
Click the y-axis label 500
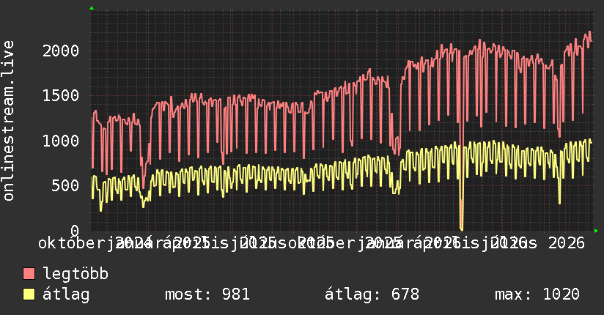[x=65, y=185]
